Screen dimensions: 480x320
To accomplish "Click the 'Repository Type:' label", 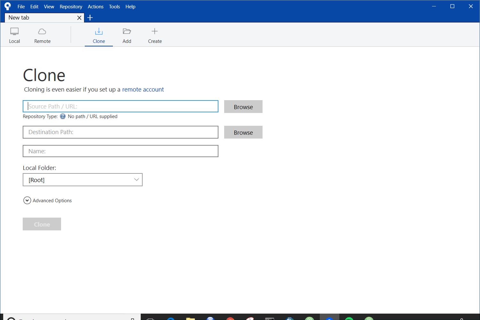I will [x=40, y=116].
